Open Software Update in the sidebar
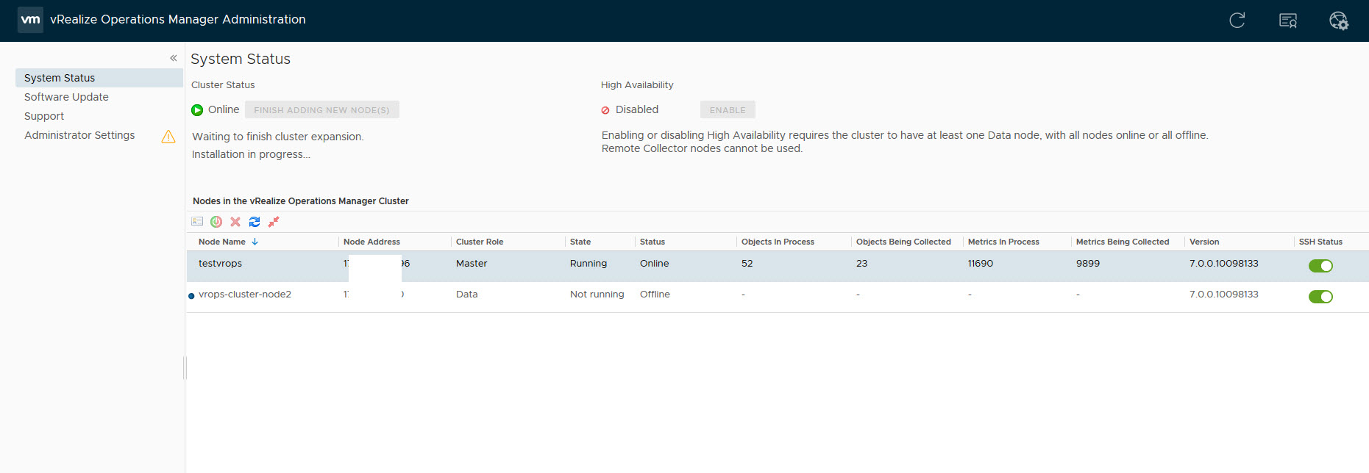The height and width of the screenshot is (473, 1369). pos(66,97)
